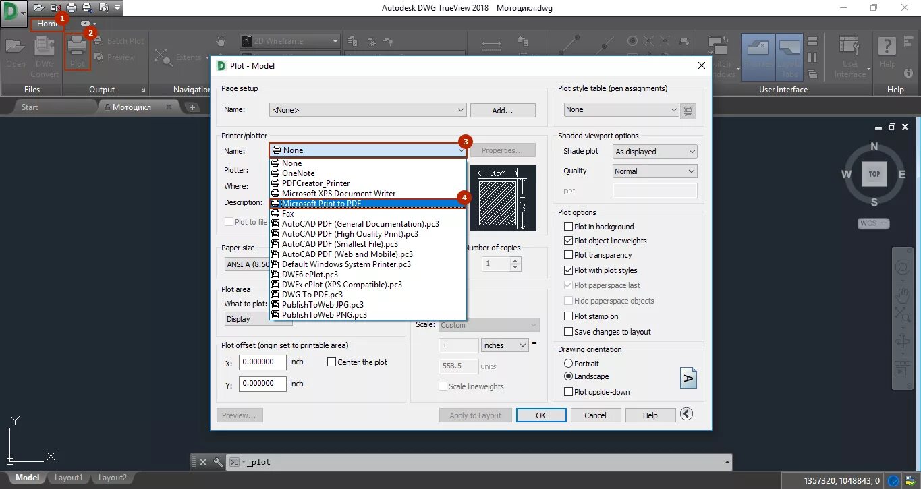Click the large Open folder ribbon button
Viewport: 921px width, 489px height.
16,53
